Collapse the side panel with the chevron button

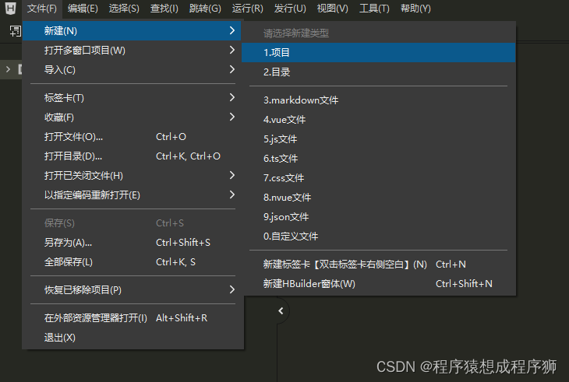point(281,311)
